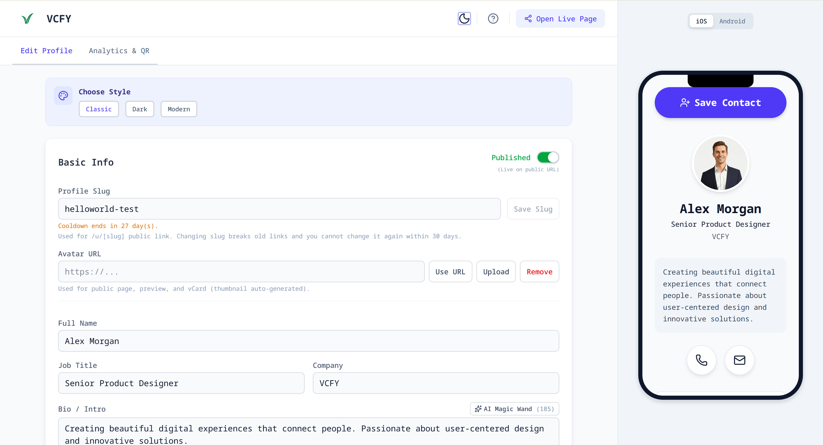Select the AI Magic Wand sparkle icon
This screenshot has width=823, height=445.
(478, 408)
